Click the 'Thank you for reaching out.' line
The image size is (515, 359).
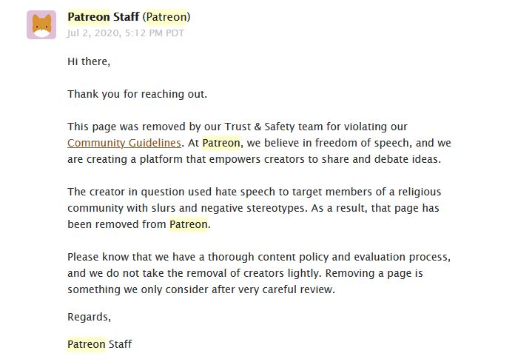138,94
